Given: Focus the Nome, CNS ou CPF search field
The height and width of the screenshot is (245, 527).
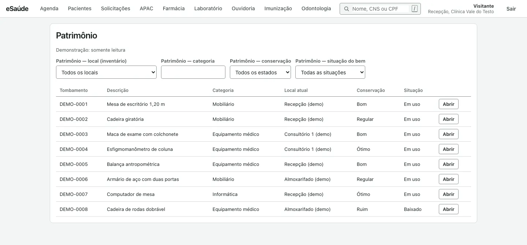Looking at the screenshot, I should pos(380,9).
